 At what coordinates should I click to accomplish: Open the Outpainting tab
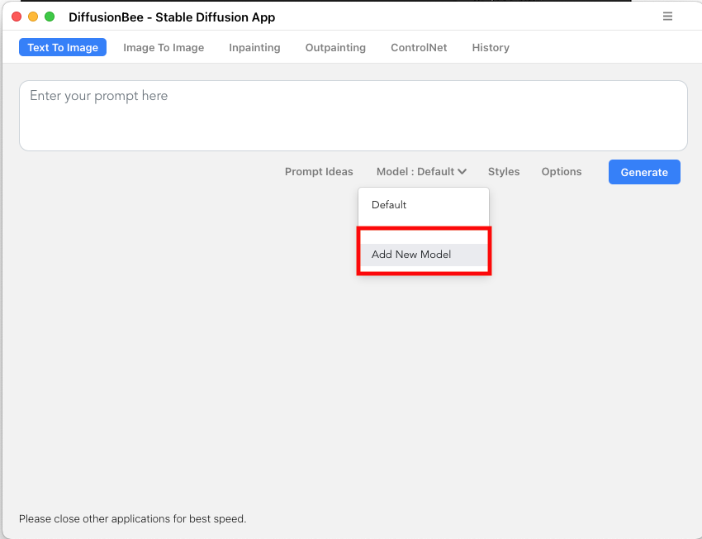(x=335, y=47)
